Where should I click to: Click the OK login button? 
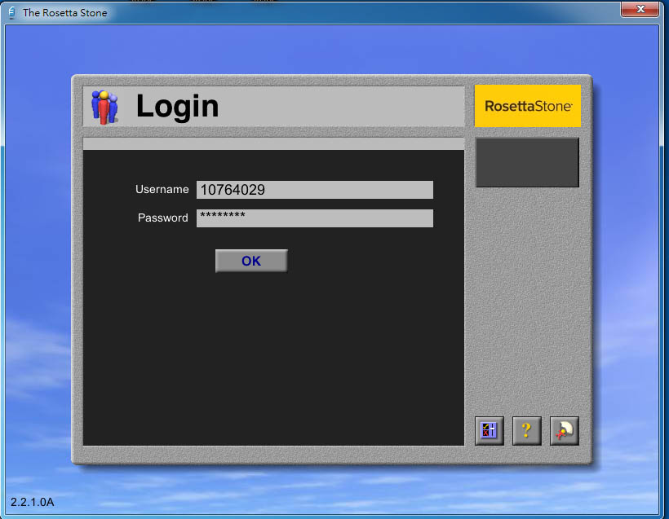pos(251,261)
